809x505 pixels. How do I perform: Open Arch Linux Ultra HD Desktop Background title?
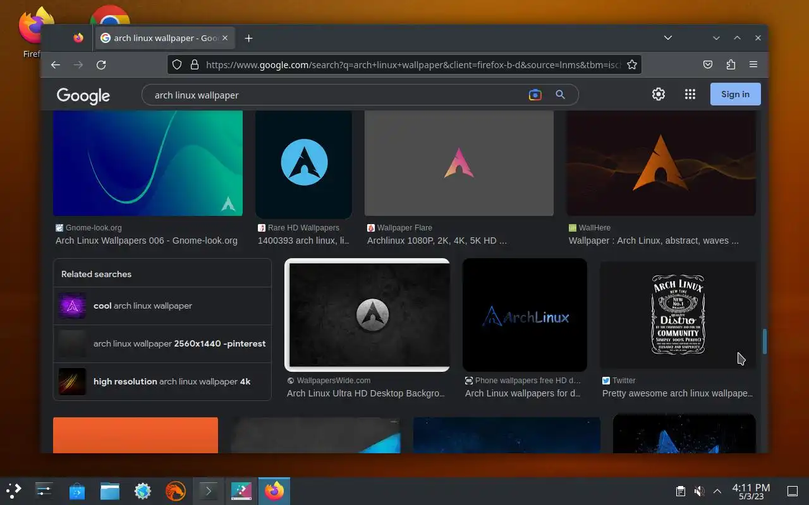pos(366,393)
